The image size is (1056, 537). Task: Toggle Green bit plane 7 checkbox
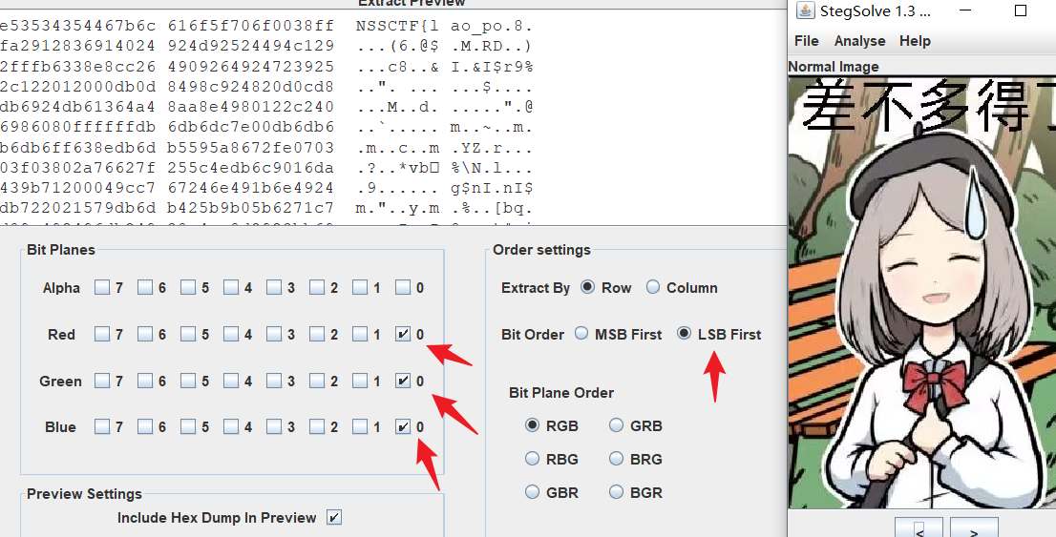coord(102,381)
